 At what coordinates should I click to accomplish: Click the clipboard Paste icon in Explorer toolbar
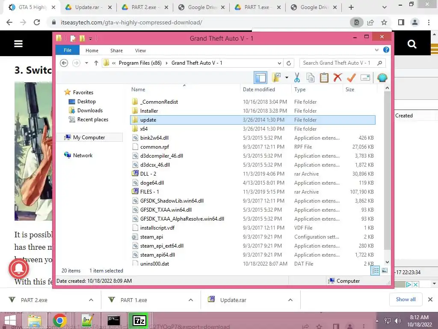324,78
